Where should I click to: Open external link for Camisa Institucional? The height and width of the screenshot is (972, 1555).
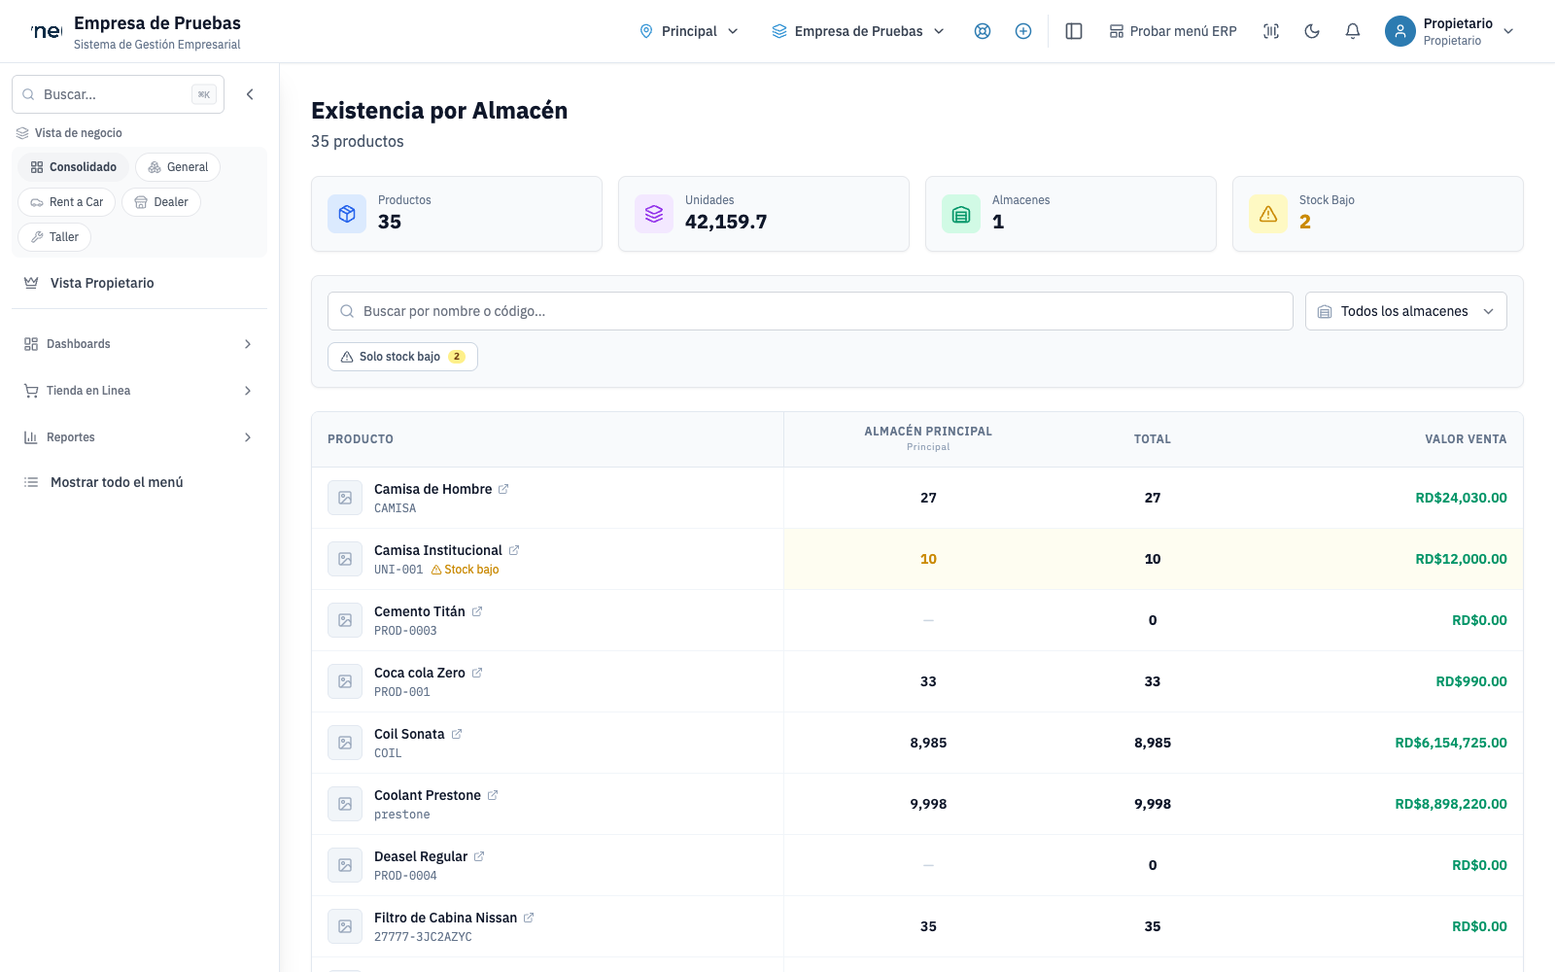tap(514, 550)
